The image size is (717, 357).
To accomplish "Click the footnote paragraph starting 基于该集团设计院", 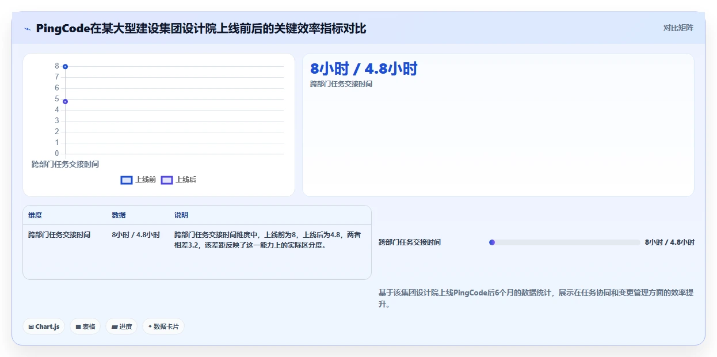I will pyautogui.click(x=536, y=298).
